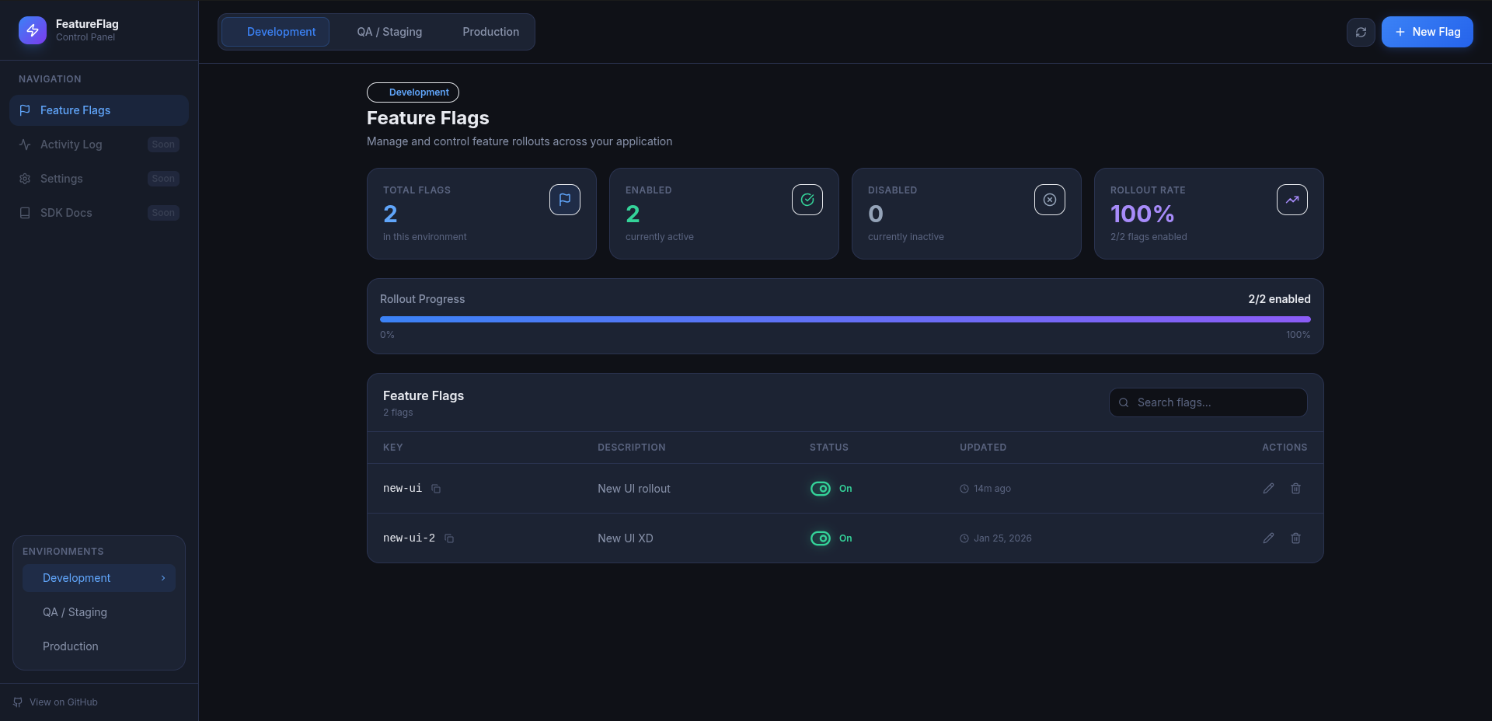
Task: Open the Activity Log navigation item
Action: coord(99,145)
